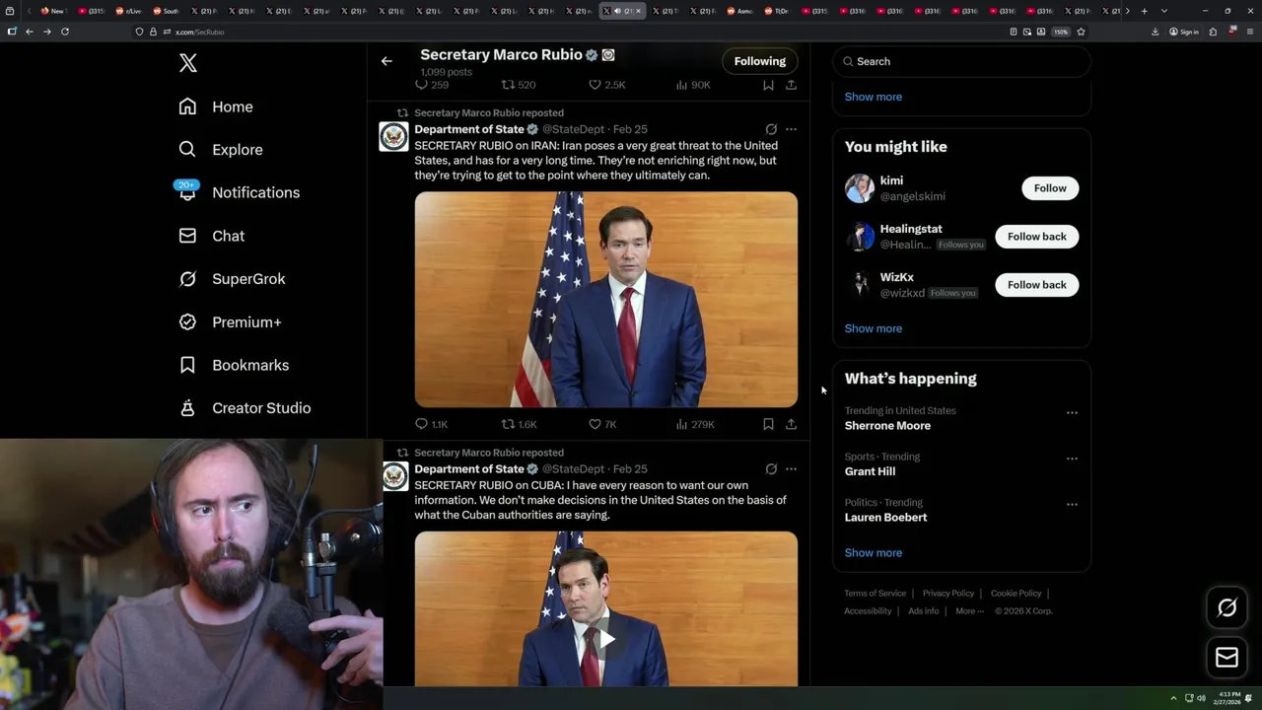Reload the page in the browser
This screenshot has height=710, width=1262.
[x=65, y=32]
